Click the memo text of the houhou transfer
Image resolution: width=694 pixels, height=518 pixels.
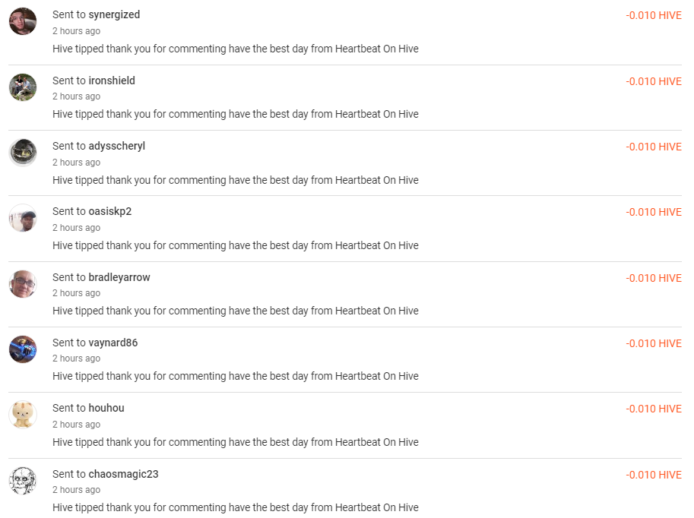click(236, 442)
